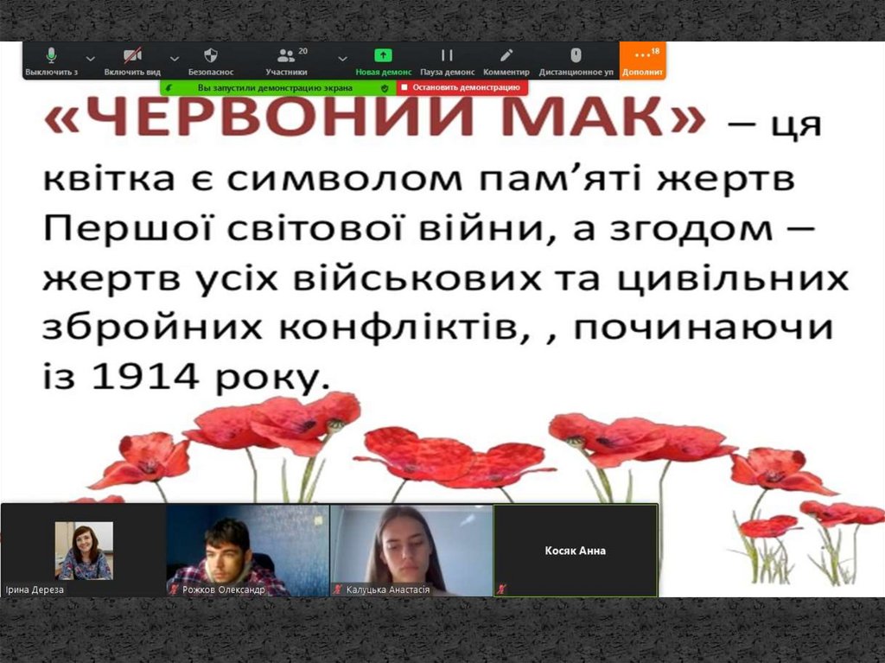Select Калуцька Анастасія video thumbnail
885x663 pixels.
point(411,550)
